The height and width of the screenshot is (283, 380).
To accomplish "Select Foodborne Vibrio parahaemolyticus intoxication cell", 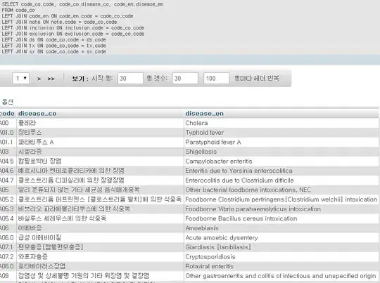I will tap(281, 209).
